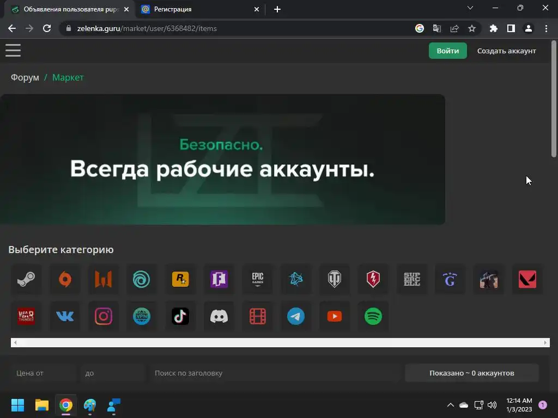Select the Origin category icon

point(65,279)
